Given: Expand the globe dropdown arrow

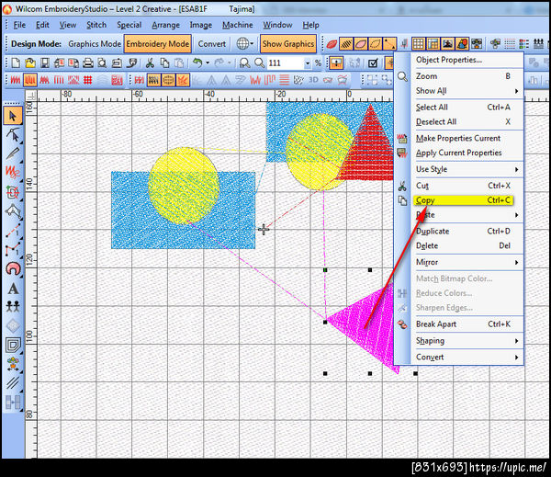Looking at the screenshot, I should (252, 44).
